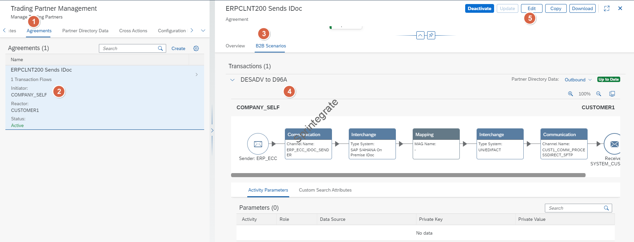Open the Overview tab
This screenshot has width=634, height=242.
[x=235, y=46]
